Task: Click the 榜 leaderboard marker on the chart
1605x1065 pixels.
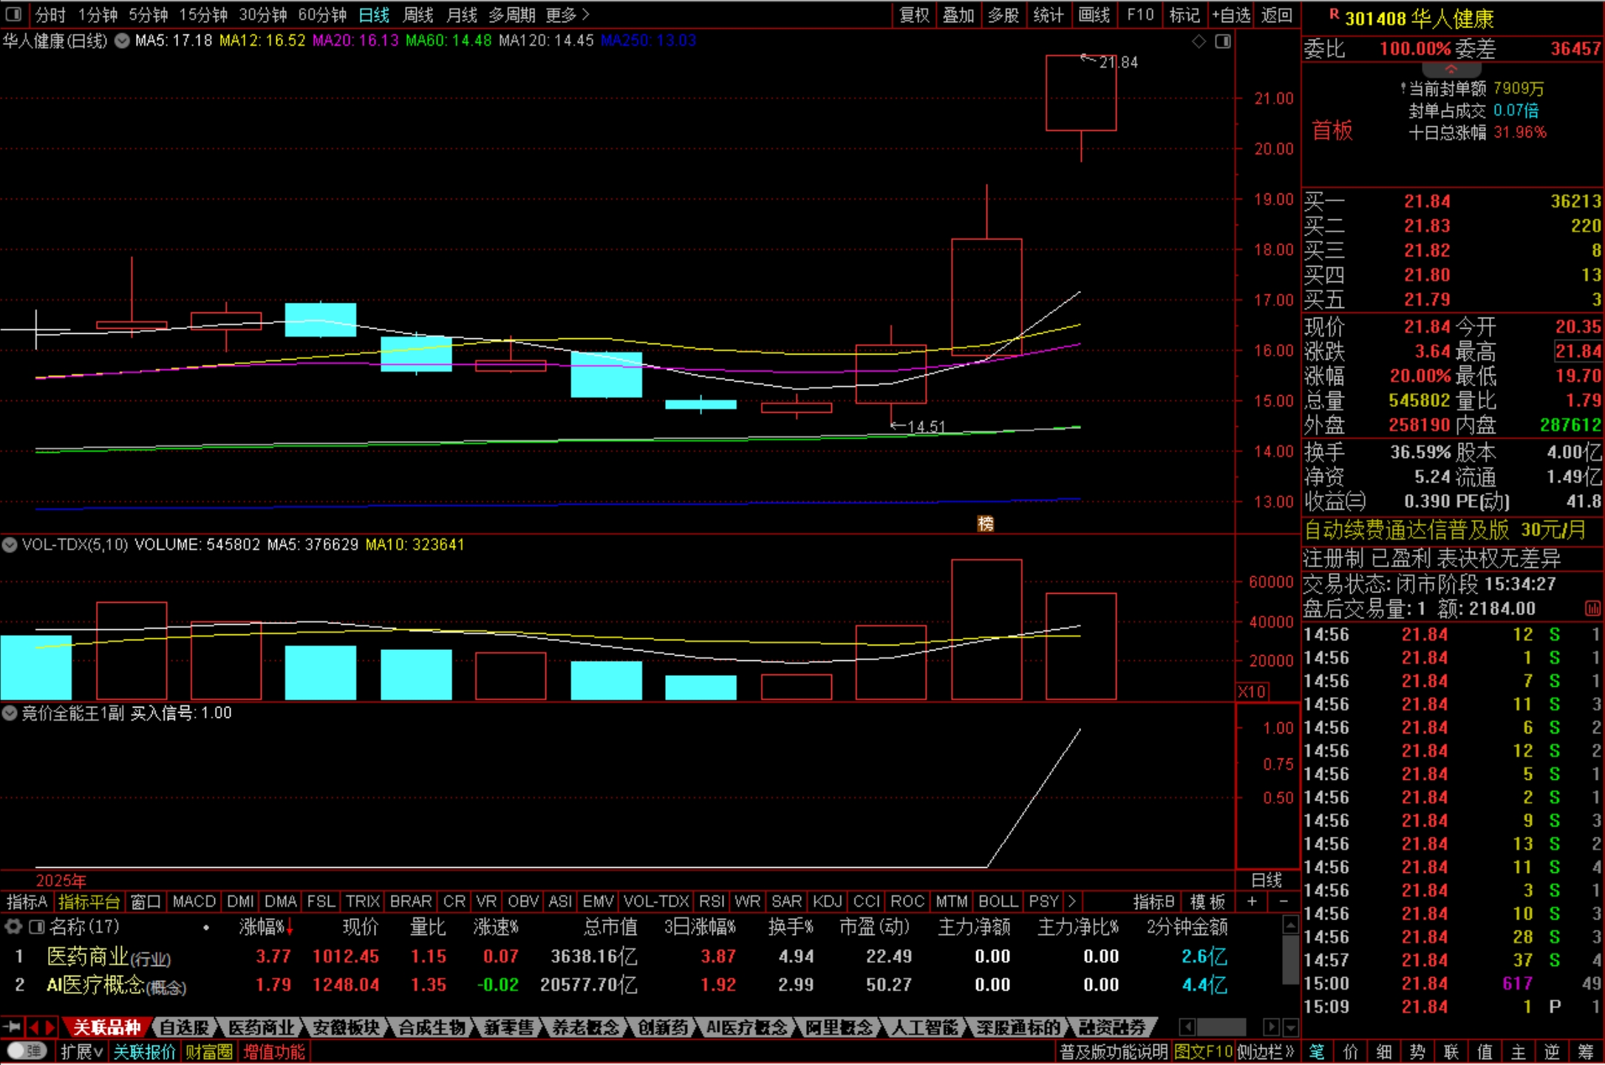Action: point(985,524)
